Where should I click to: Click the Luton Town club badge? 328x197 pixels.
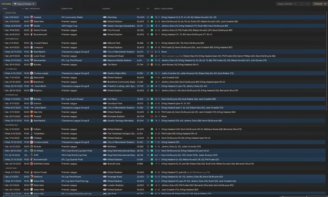pos(32,56)
